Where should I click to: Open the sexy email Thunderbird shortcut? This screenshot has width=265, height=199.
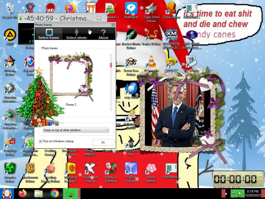(x=131, y=91)
